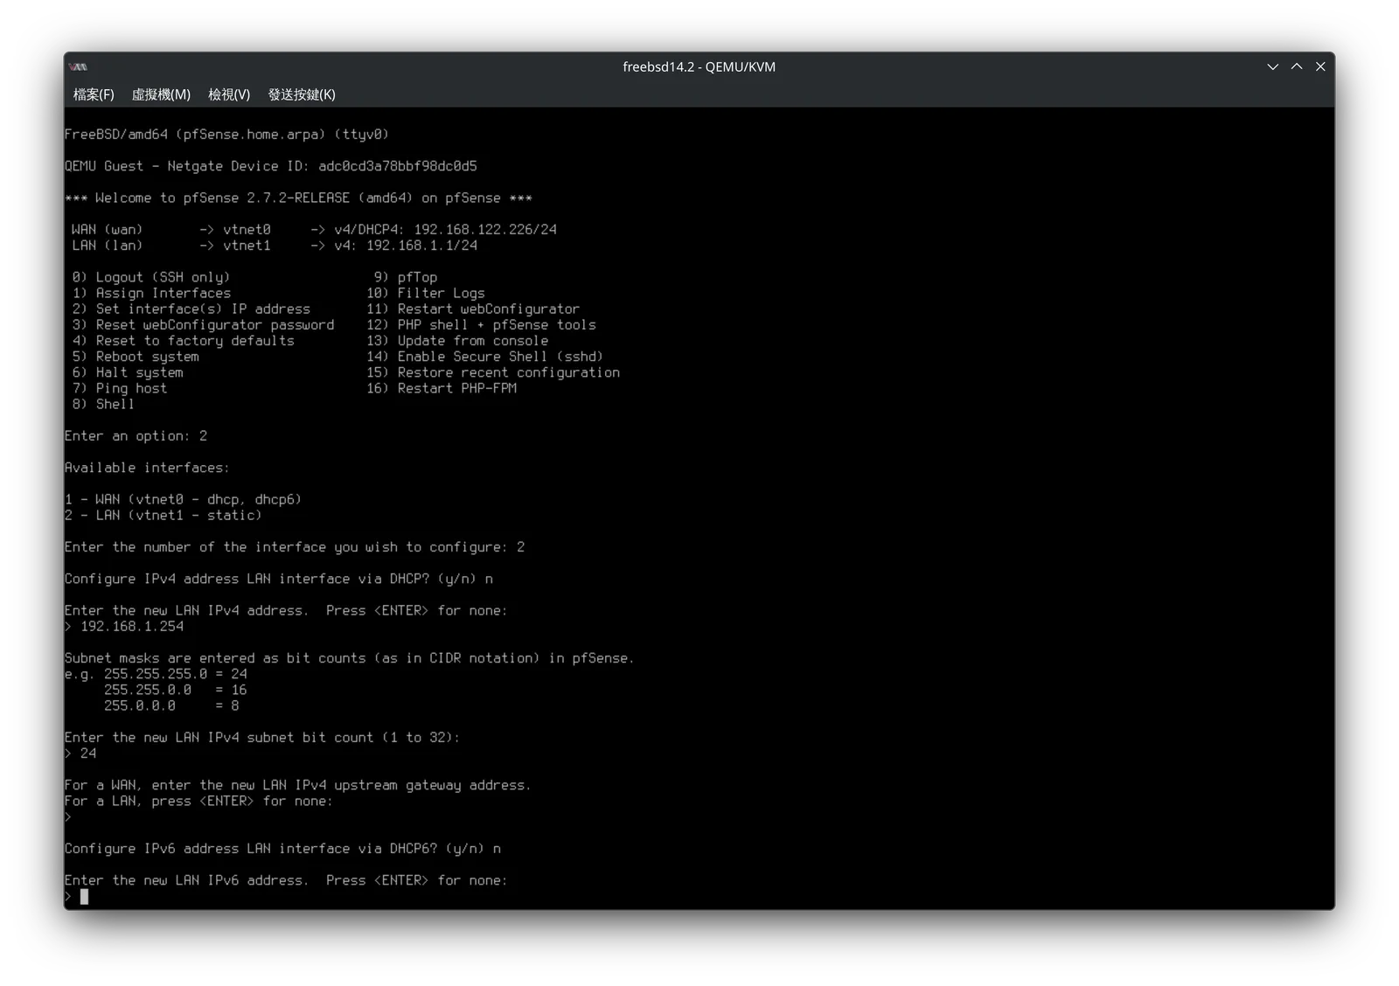Click option 7) Ping host
Viewport: 1399px width, 986px height.
point(120,388)
